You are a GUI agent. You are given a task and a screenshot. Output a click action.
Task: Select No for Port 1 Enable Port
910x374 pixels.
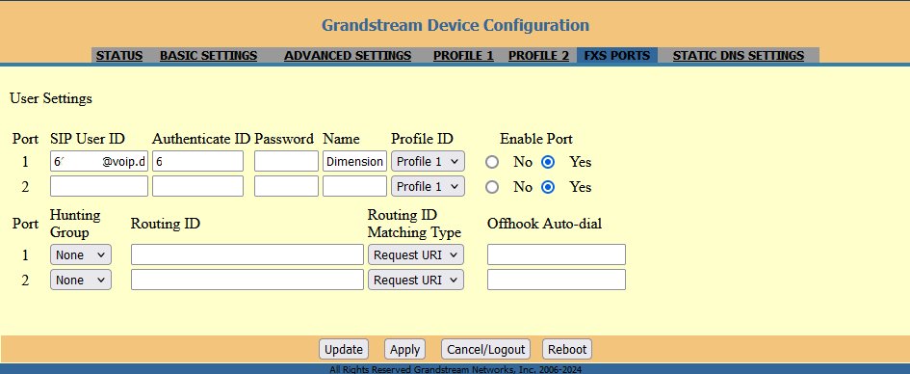tap(492, 162)
